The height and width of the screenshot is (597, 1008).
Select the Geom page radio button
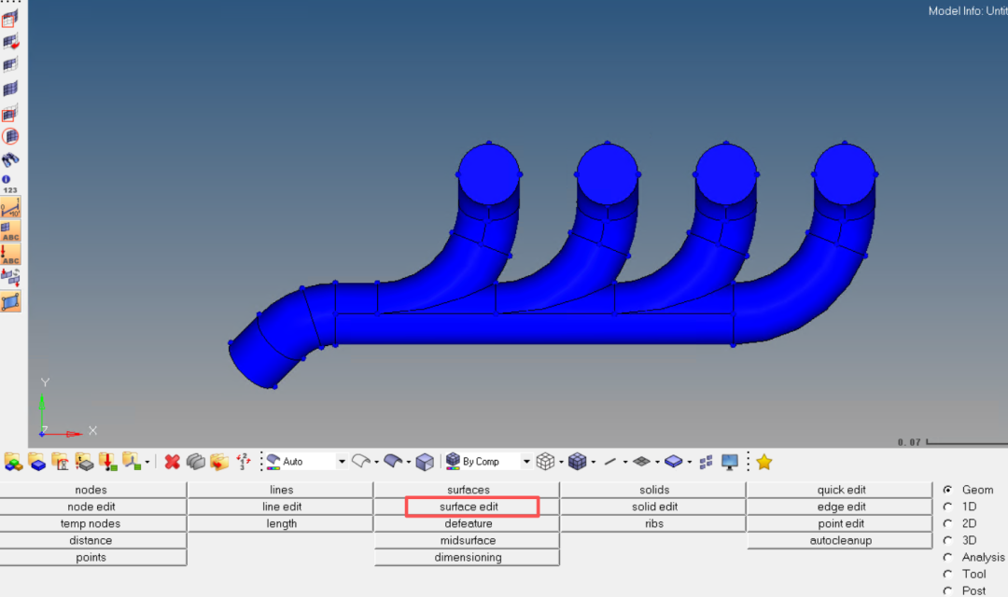(947, 490)
